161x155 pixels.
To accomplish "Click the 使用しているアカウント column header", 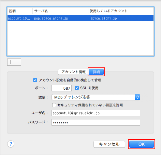I will click(117, 11).
